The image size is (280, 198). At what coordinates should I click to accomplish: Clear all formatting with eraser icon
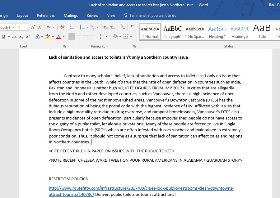(62, 27)
